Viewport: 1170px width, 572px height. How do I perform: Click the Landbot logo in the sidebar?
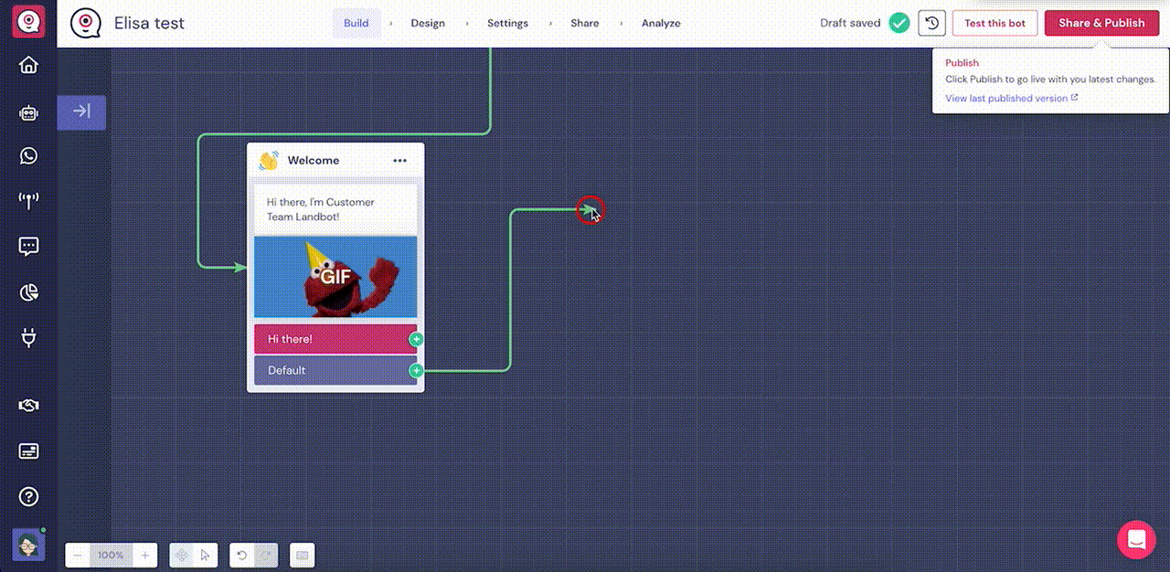click(28, 22)
